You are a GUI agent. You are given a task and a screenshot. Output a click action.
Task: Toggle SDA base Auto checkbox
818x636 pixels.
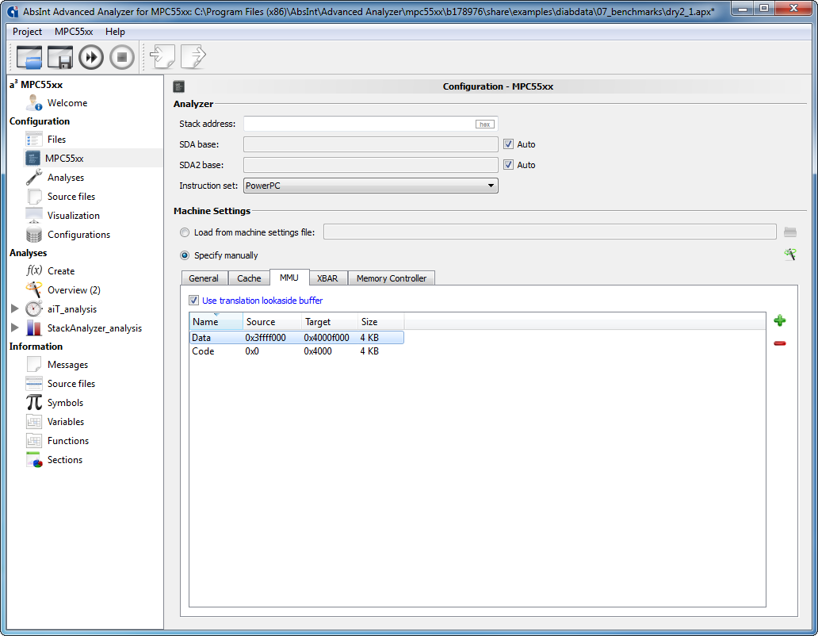[x=508, y=144]
